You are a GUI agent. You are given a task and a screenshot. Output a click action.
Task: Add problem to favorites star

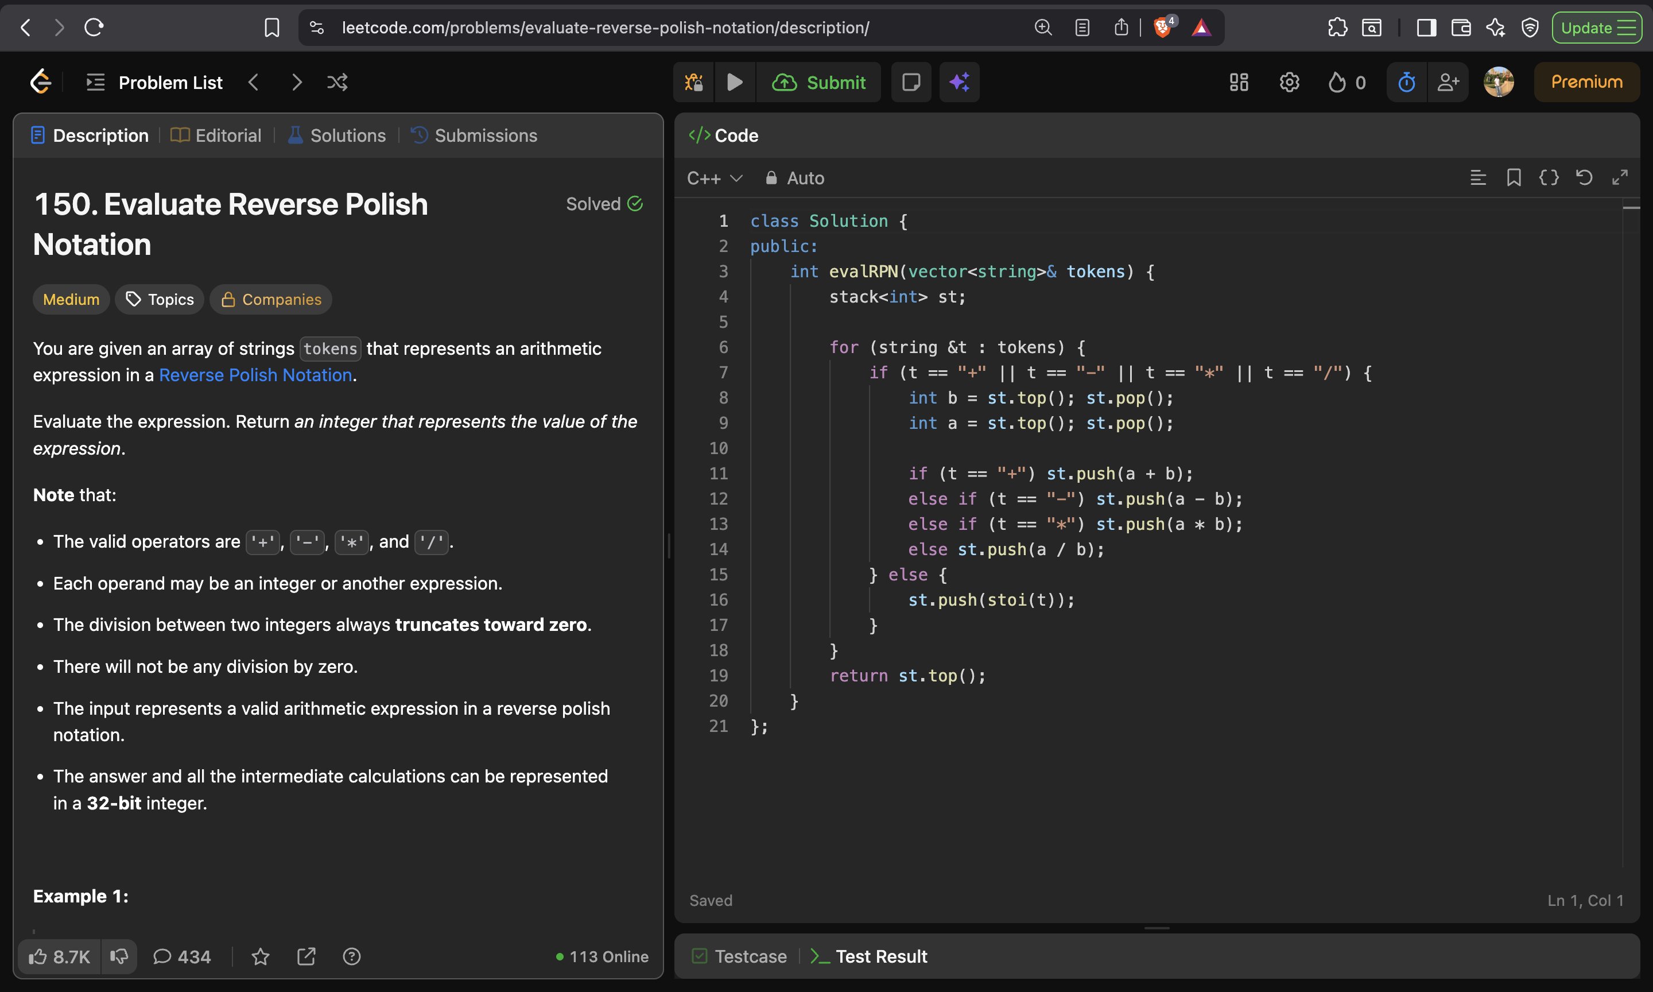coord(260,956)
